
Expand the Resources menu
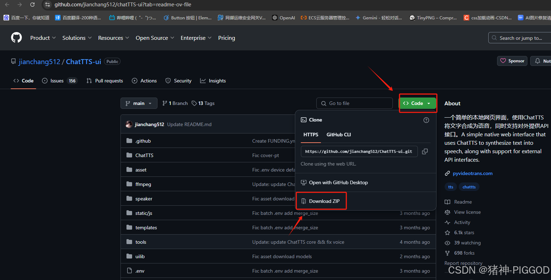pyautogui.click(x=113, y=38)
